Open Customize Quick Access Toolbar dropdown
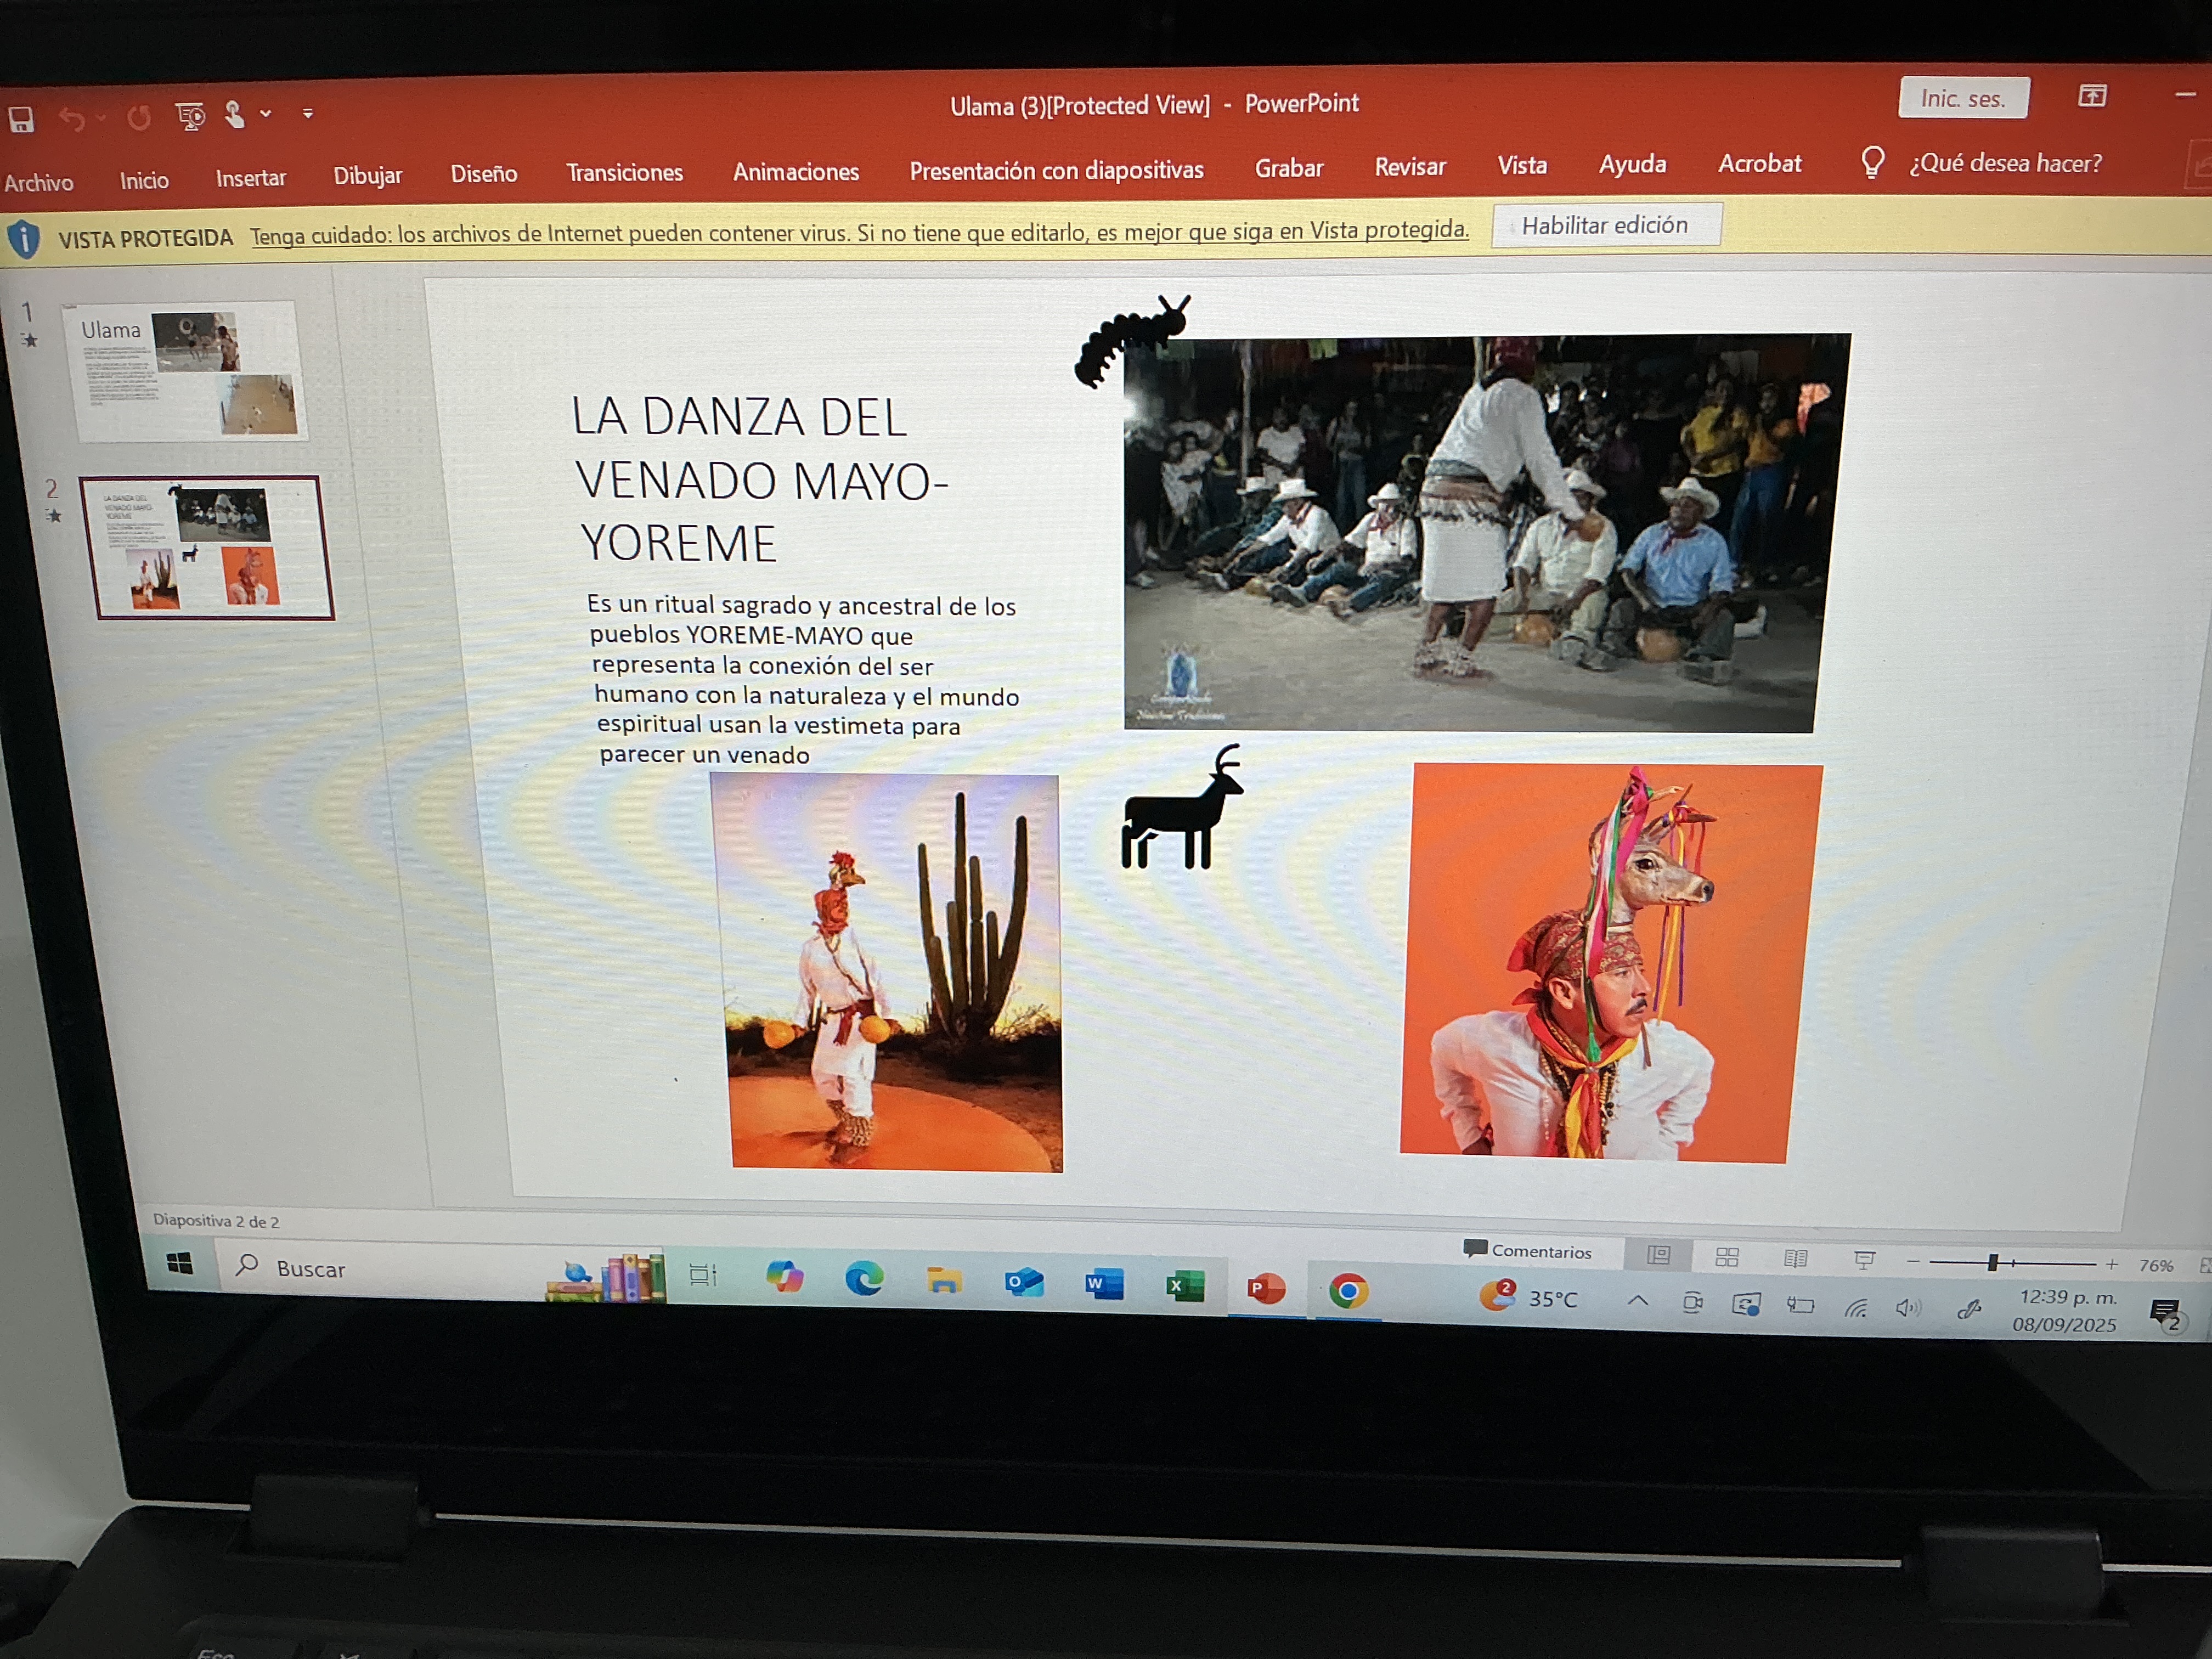Screen dimensions: 2212x1659 [x=308, y=114]
